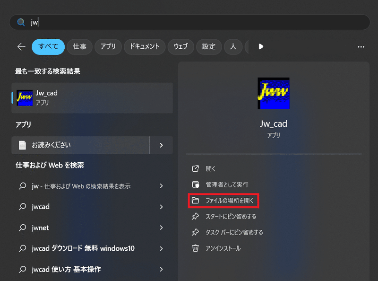Select 'jw - 仕事および Web' search suggestion
The width and height of the screenshot is (378, 281).
[x=81, y=186]
